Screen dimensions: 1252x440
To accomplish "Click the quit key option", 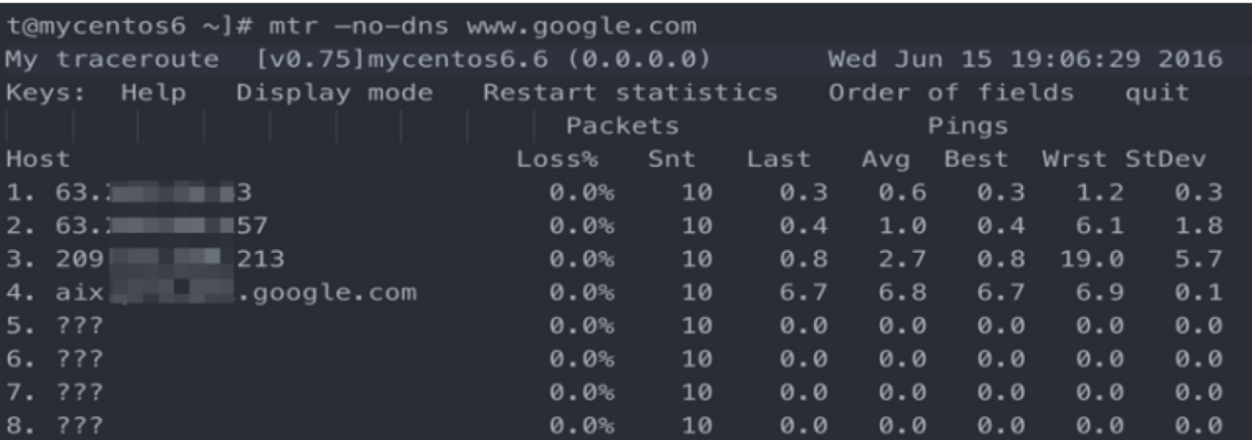I will (1157, 93).
